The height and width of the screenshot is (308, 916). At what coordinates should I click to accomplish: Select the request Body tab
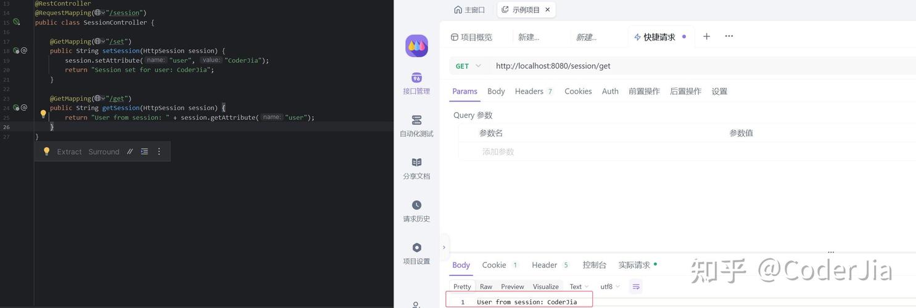[496, 91]
